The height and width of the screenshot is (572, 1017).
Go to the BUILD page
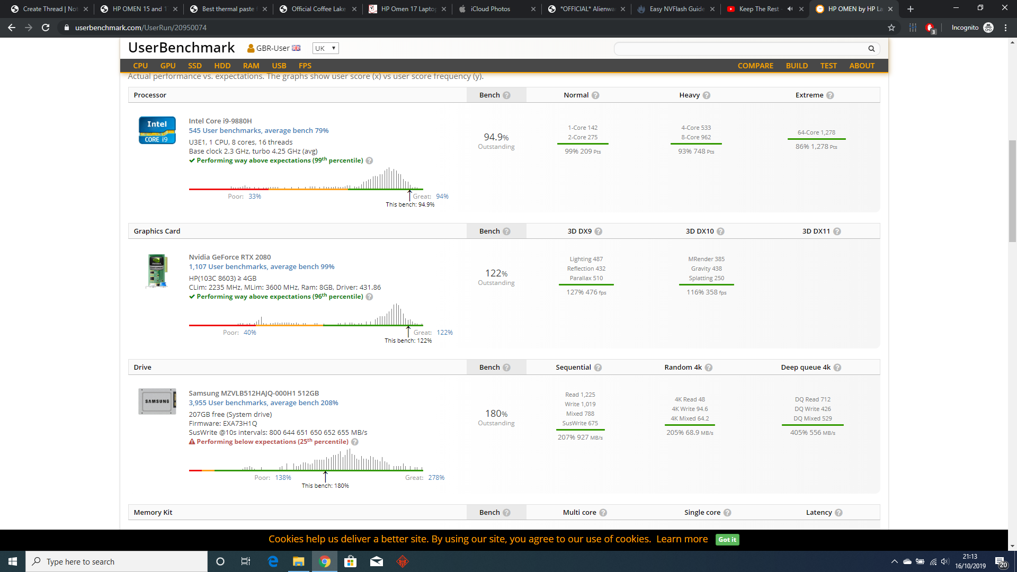(797, 66)
